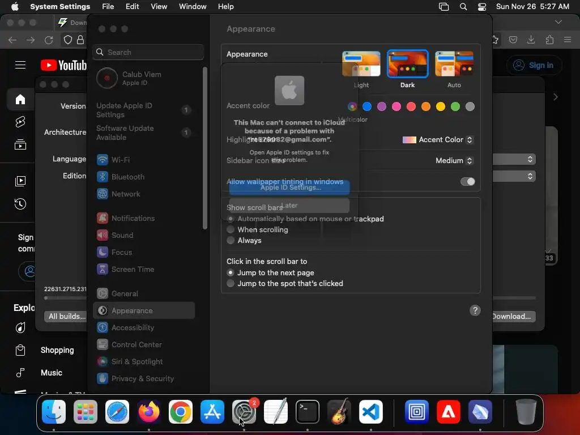Click the System Settings search field
The height and width of the screenshot is (435, 580).
pos(148,52)
